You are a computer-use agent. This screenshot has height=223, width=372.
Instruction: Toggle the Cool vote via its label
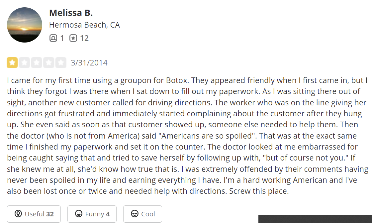coord(148,214)
